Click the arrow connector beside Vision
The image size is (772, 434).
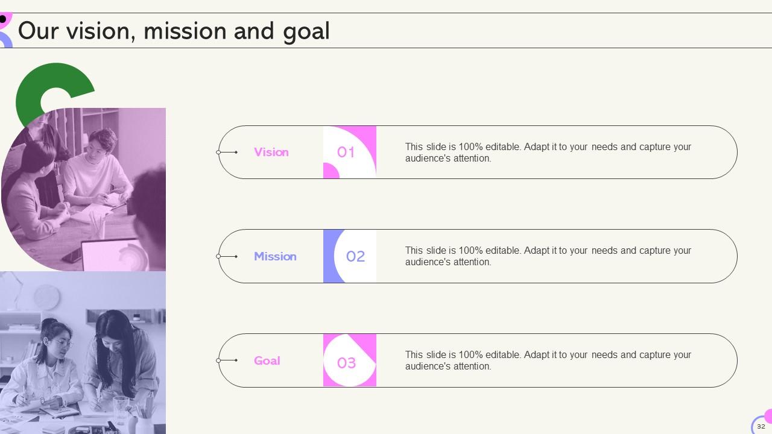point(227,153)
